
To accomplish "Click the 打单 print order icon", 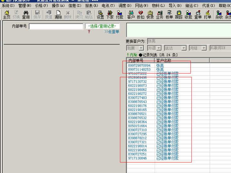I will click(x=208, y=15).
